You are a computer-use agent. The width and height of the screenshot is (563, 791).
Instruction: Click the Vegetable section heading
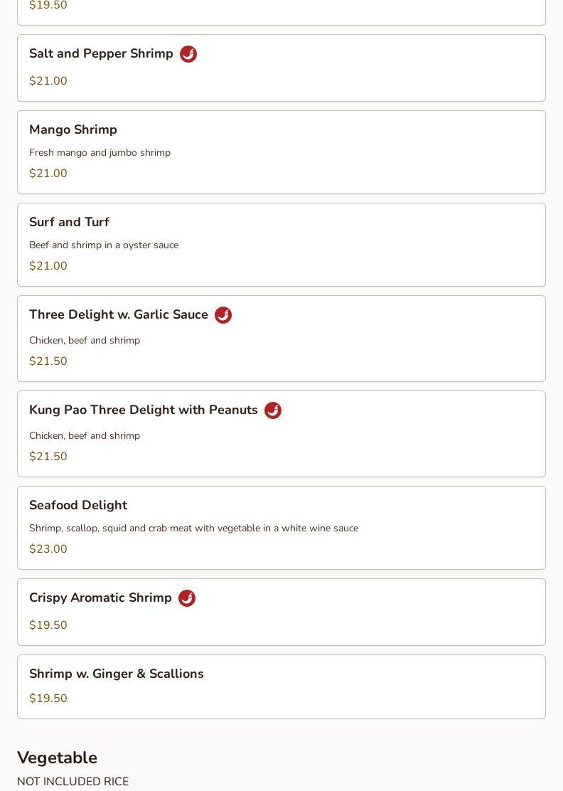click(x=57, y=758)
